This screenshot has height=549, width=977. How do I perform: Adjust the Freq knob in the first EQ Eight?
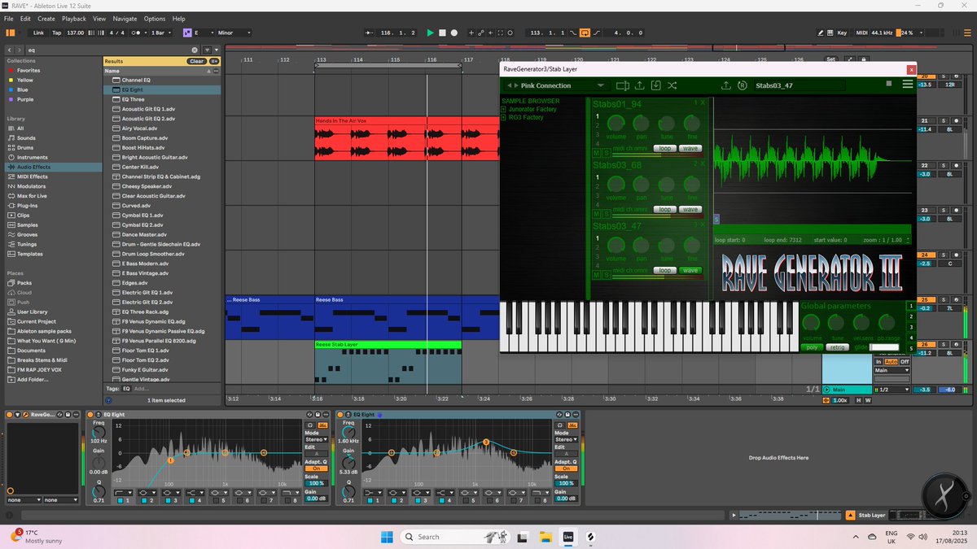pos(99,432)
